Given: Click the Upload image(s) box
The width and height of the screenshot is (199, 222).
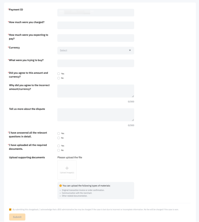Looking at the screenshot, I should (x=67, y=170).
